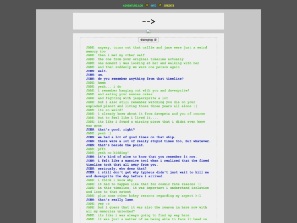297x223 pixels.
Task: Click 'JOHN: that's really lame.' line
Action: 110,200
